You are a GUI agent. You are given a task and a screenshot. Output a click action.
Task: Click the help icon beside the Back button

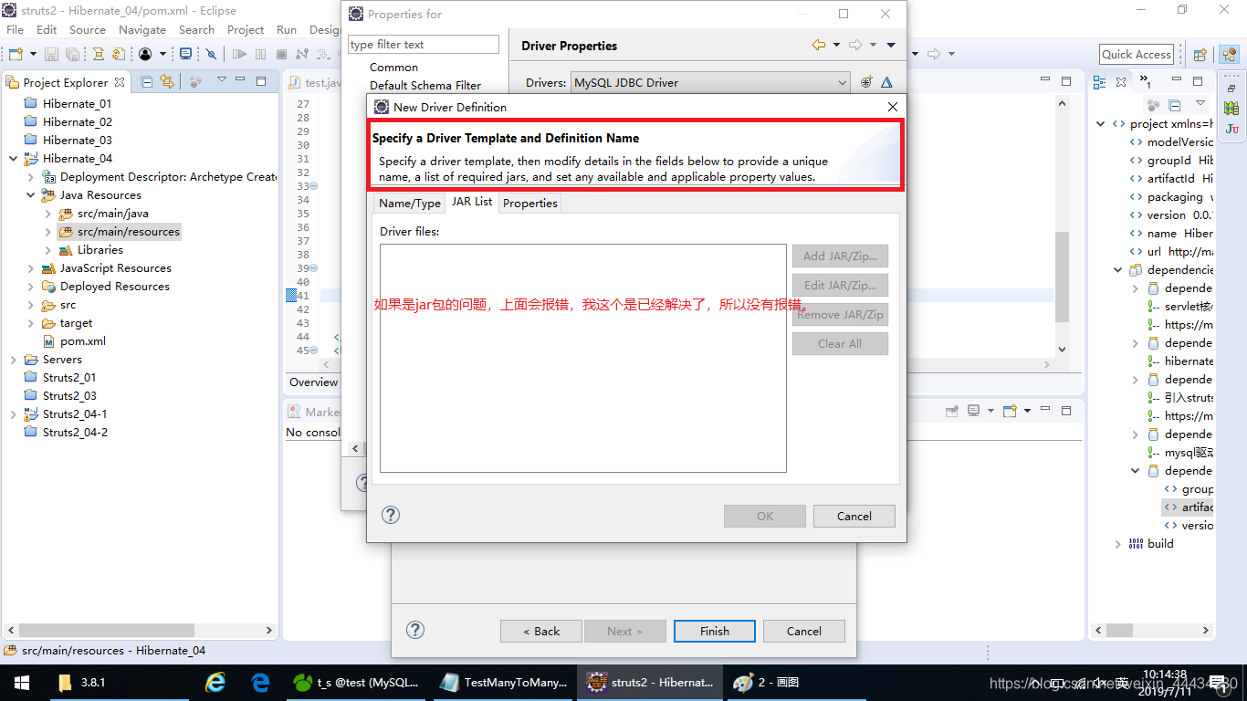click(x=415, y=630)
